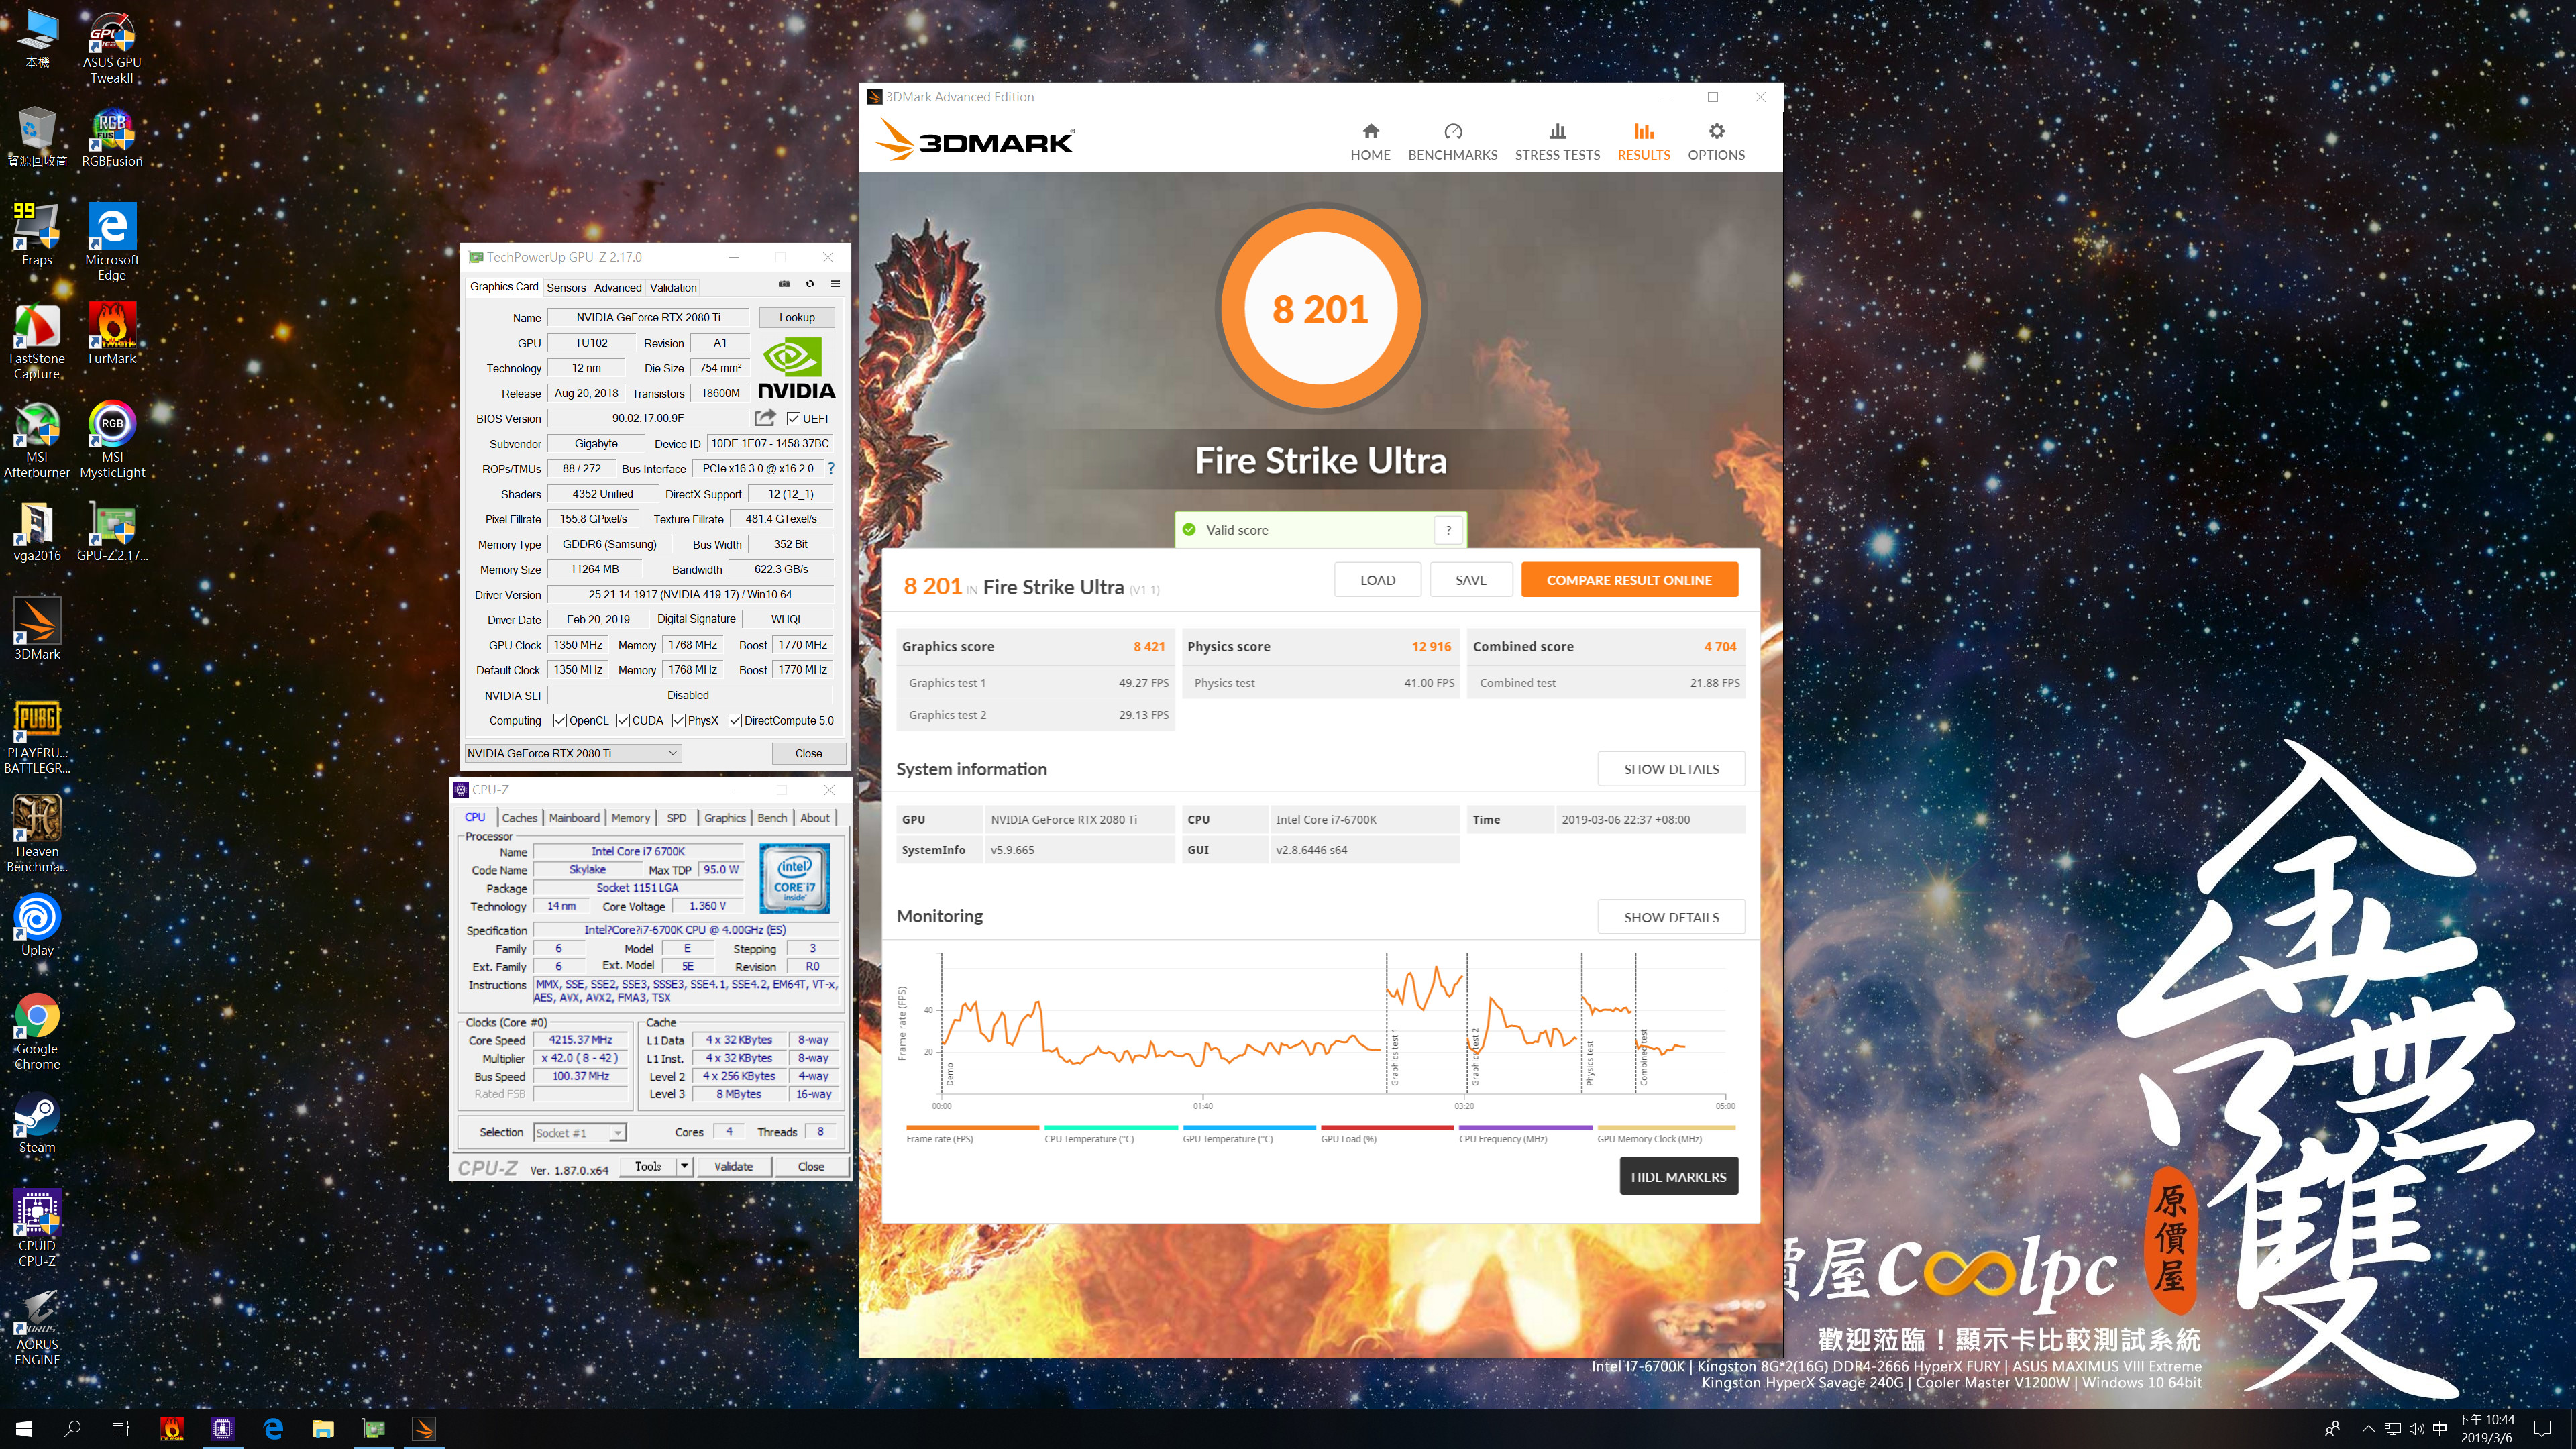Click Graphics test 1 chart marker
The height and width of the screenshot is (1449, 2576).
[1394, 1058]
